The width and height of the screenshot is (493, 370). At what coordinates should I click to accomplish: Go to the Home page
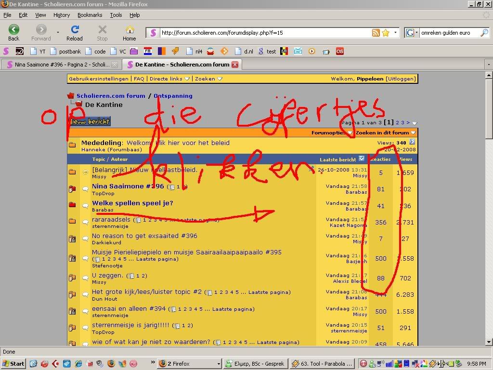[x=129, y=33]
